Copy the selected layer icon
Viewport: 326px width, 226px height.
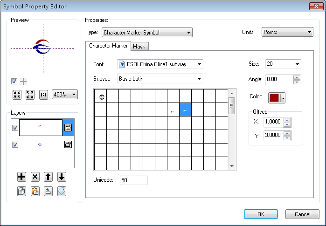click(21, 192)
